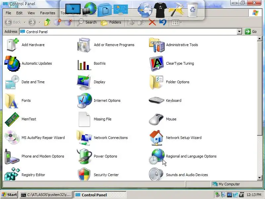This screenshot has width=265, height=199.
Task: Click the Address bar field showing Control Panel
Action: 128,32
